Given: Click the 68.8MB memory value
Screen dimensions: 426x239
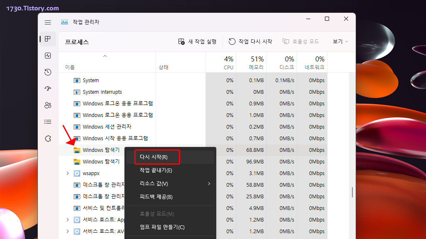Looking at the screenshot, I should tap(255, 150).
